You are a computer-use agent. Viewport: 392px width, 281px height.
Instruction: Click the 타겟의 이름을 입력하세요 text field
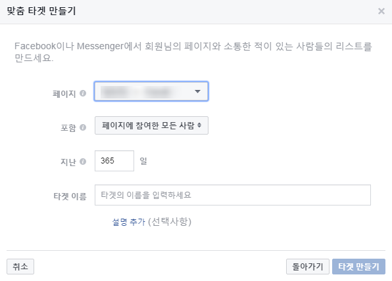[x=232, y=195]
